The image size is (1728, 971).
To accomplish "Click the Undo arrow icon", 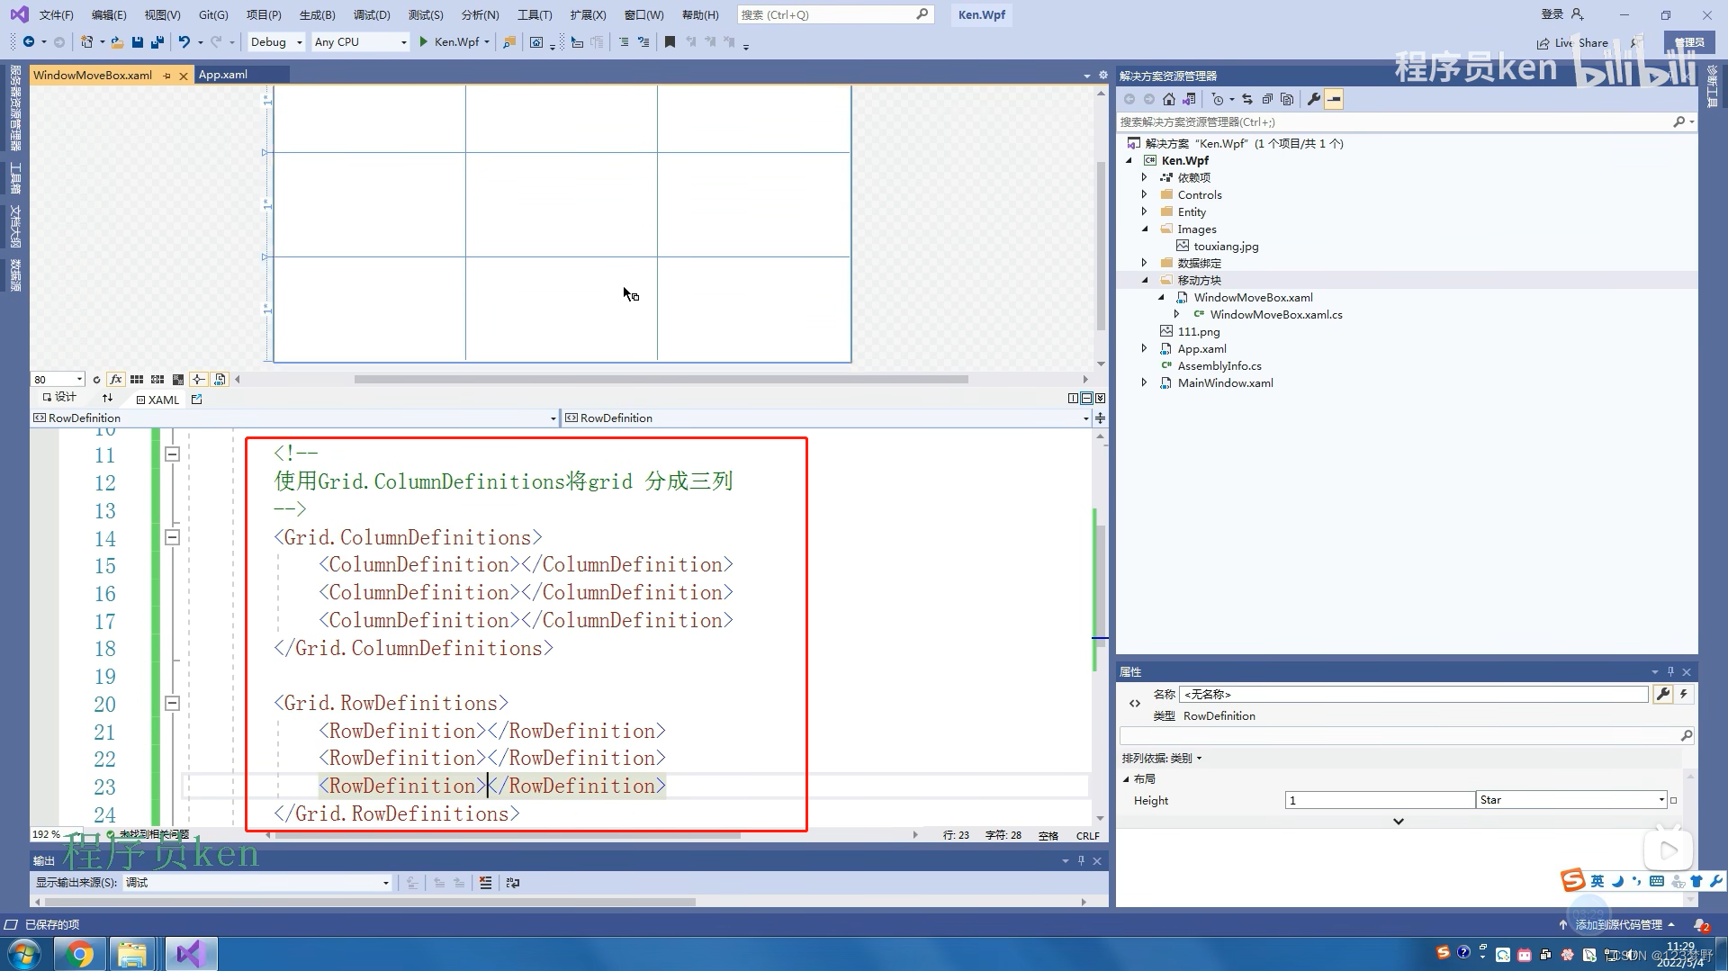I will 184,41.
